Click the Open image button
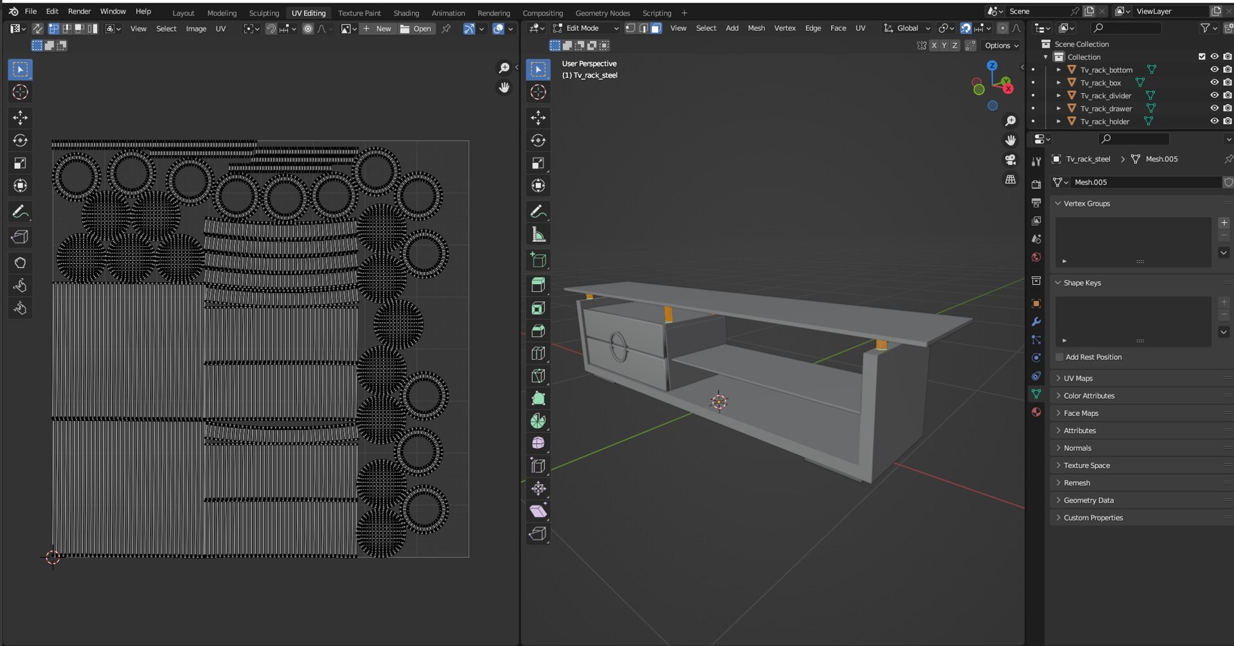 [x=416, y=29]
